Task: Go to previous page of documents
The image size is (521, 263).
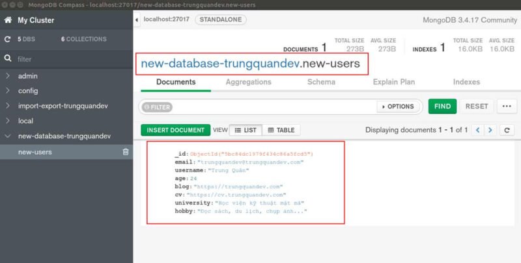Action: (x=478, y=130)
